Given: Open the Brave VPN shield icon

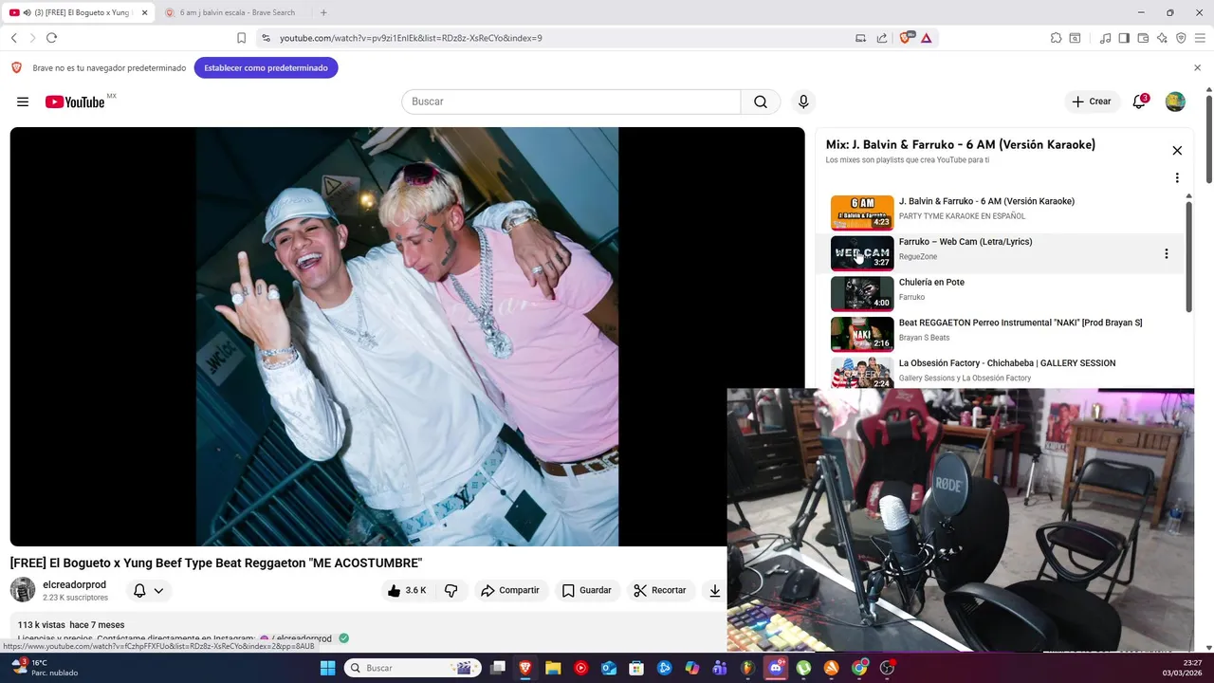Looking at the screenshot, I should click(1181, 38).
